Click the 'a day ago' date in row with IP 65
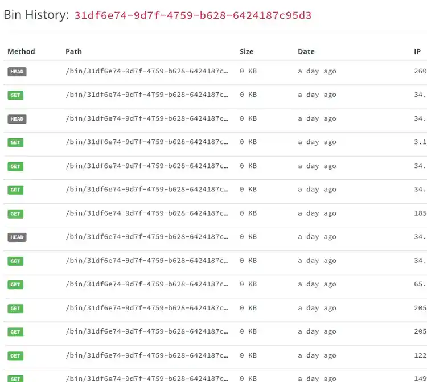The image size is (427, 382). click(317, 284)
